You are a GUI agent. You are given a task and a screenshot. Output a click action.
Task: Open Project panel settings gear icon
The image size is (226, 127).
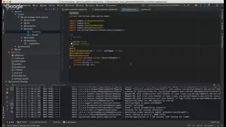click(x=54, y=10)
